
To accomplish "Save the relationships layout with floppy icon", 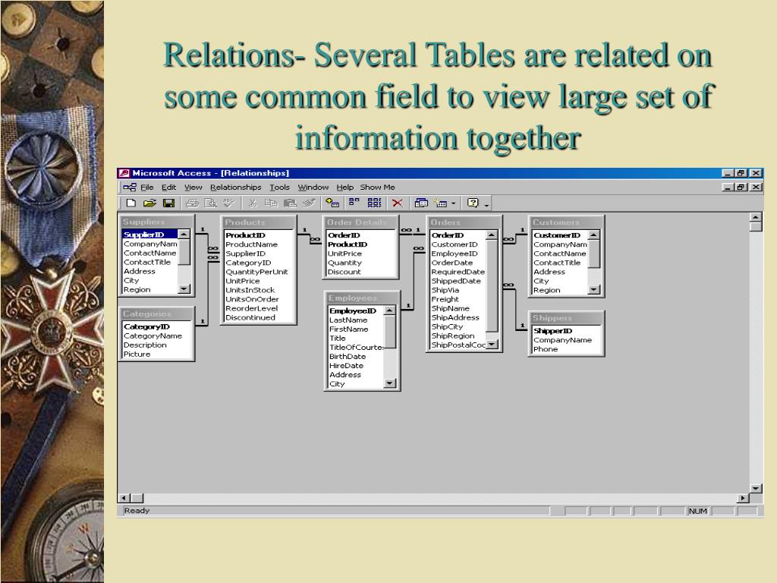I will click(x=169, y=203).
